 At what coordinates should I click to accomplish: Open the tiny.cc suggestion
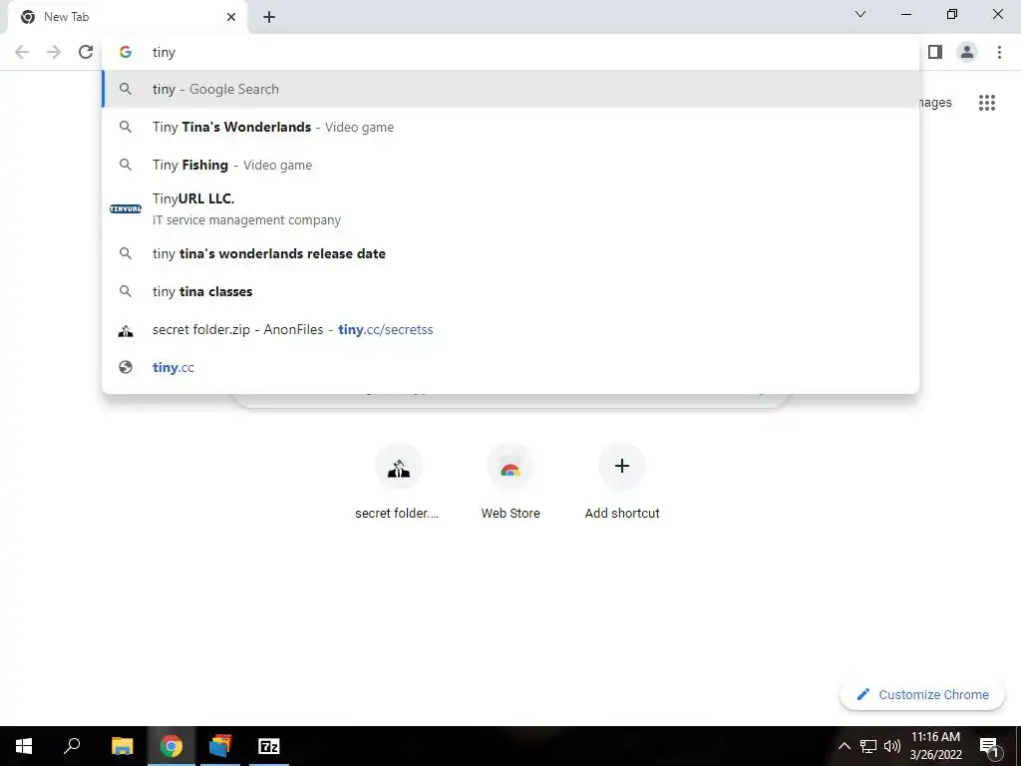[x=510, y=367]
